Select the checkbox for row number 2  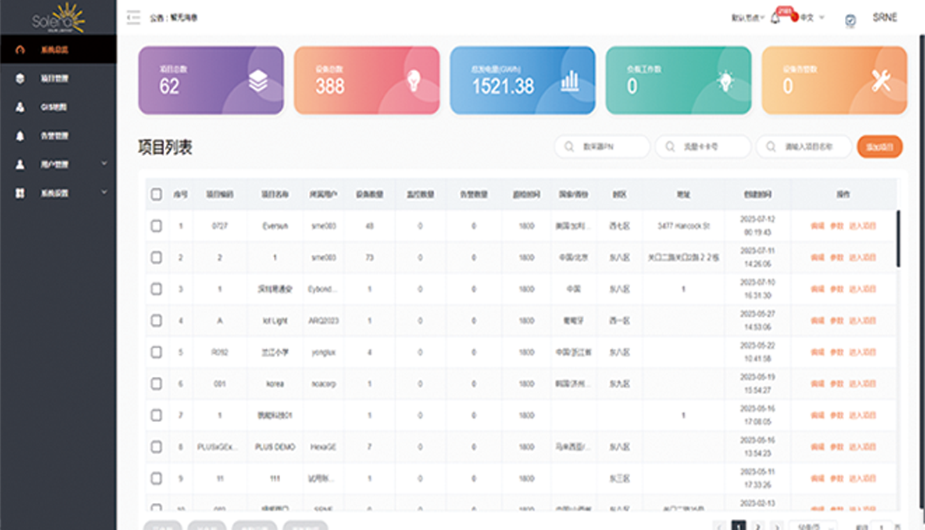(x=157, y=258)
